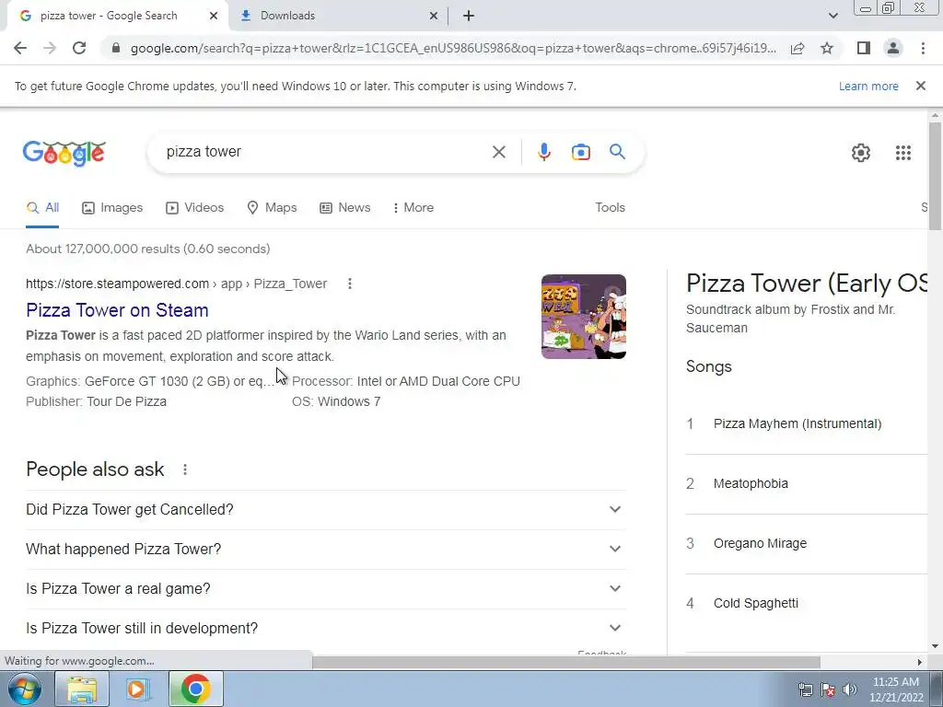The image size is (943, 707).
Task: Search by image with camera icon
Action: pyautogui.click(x=580, y=152)
